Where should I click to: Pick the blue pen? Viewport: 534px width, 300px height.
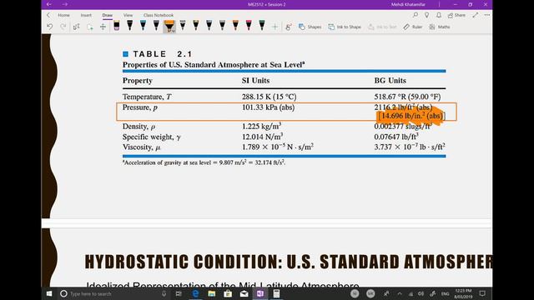click(x=143, y=26)
